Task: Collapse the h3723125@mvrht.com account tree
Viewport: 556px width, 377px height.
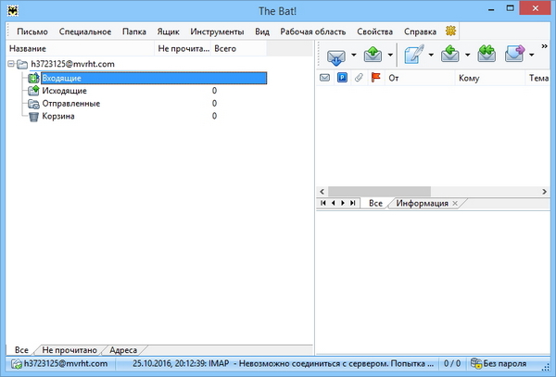Action: (10, 64)
